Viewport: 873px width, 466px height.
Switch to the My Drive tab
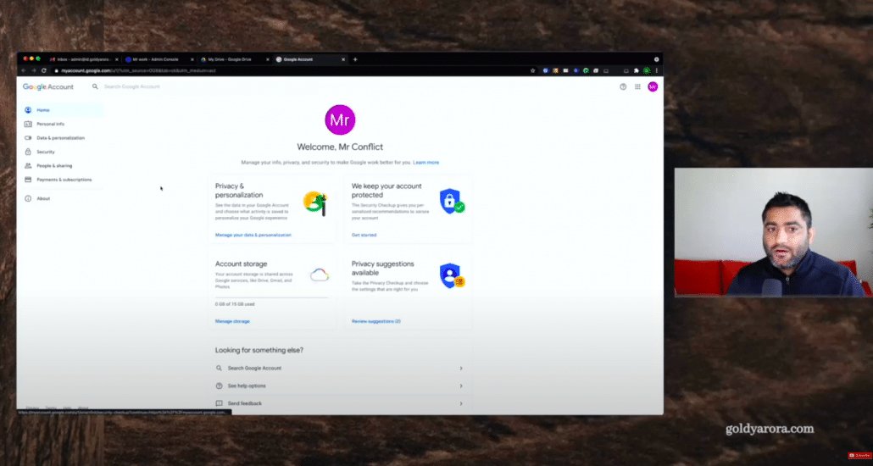click(235, 59)
